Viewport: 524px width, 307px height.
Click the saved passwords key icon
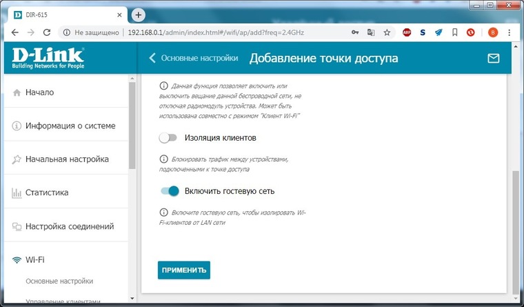click(x=355, y=32)
